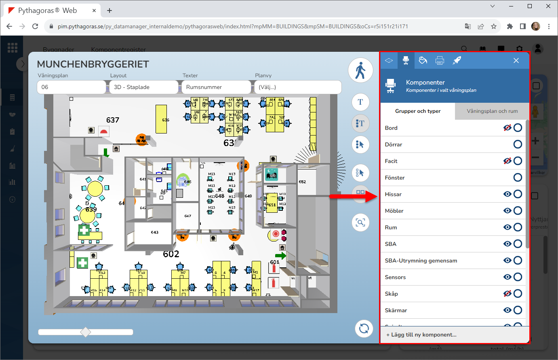Screen dimensions: 558x360
Task: Click the zoom search area icon
Action: click(x=360, y=222)
